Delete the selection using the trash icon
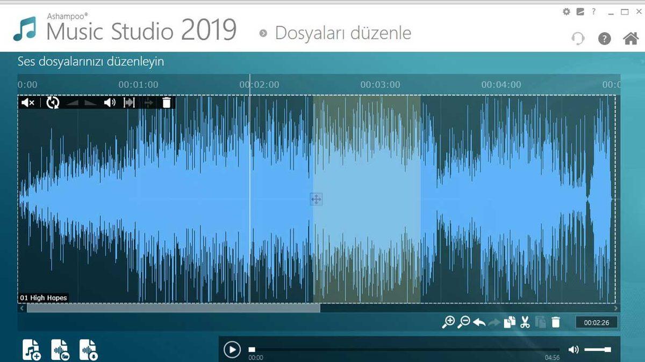This screenshot has width=645, height=362. 556,322
